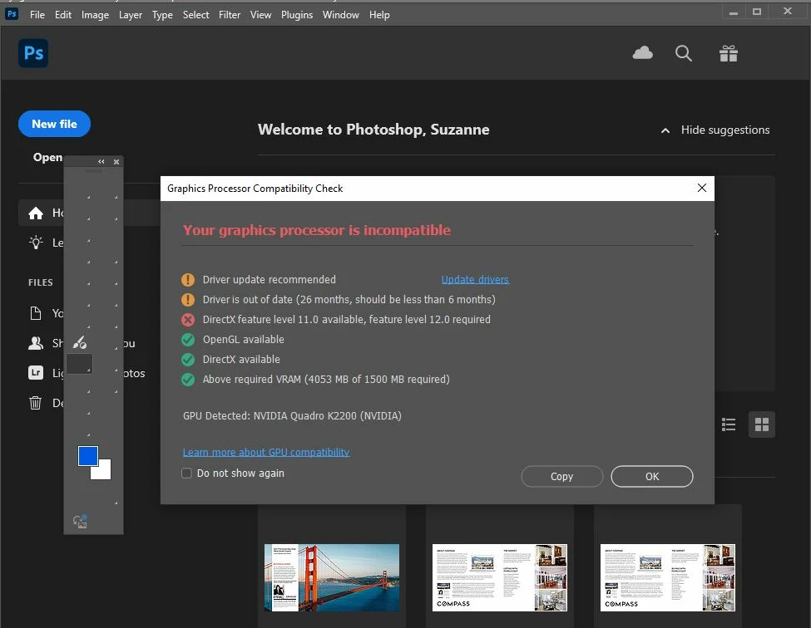This screenshot has width=811, height=628.
Task: Click warning icon beside Driver update recommended
Action: pyautogui.click(x=188, y=280)
